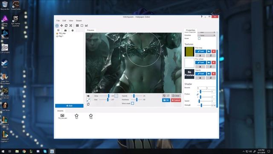Open the Windows Start menu
The image size is (273, 154).
(3, 151)
